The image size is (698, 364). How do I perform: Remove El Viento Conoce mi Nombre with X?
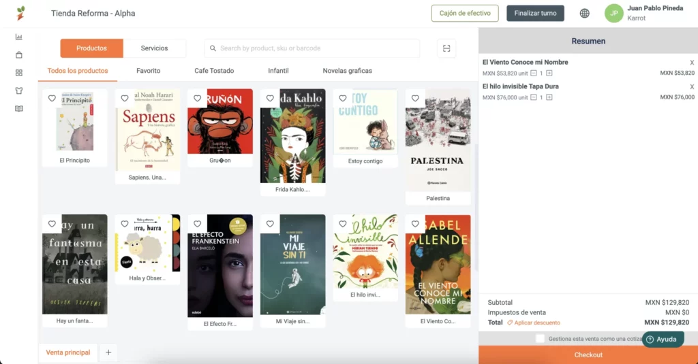692,63
